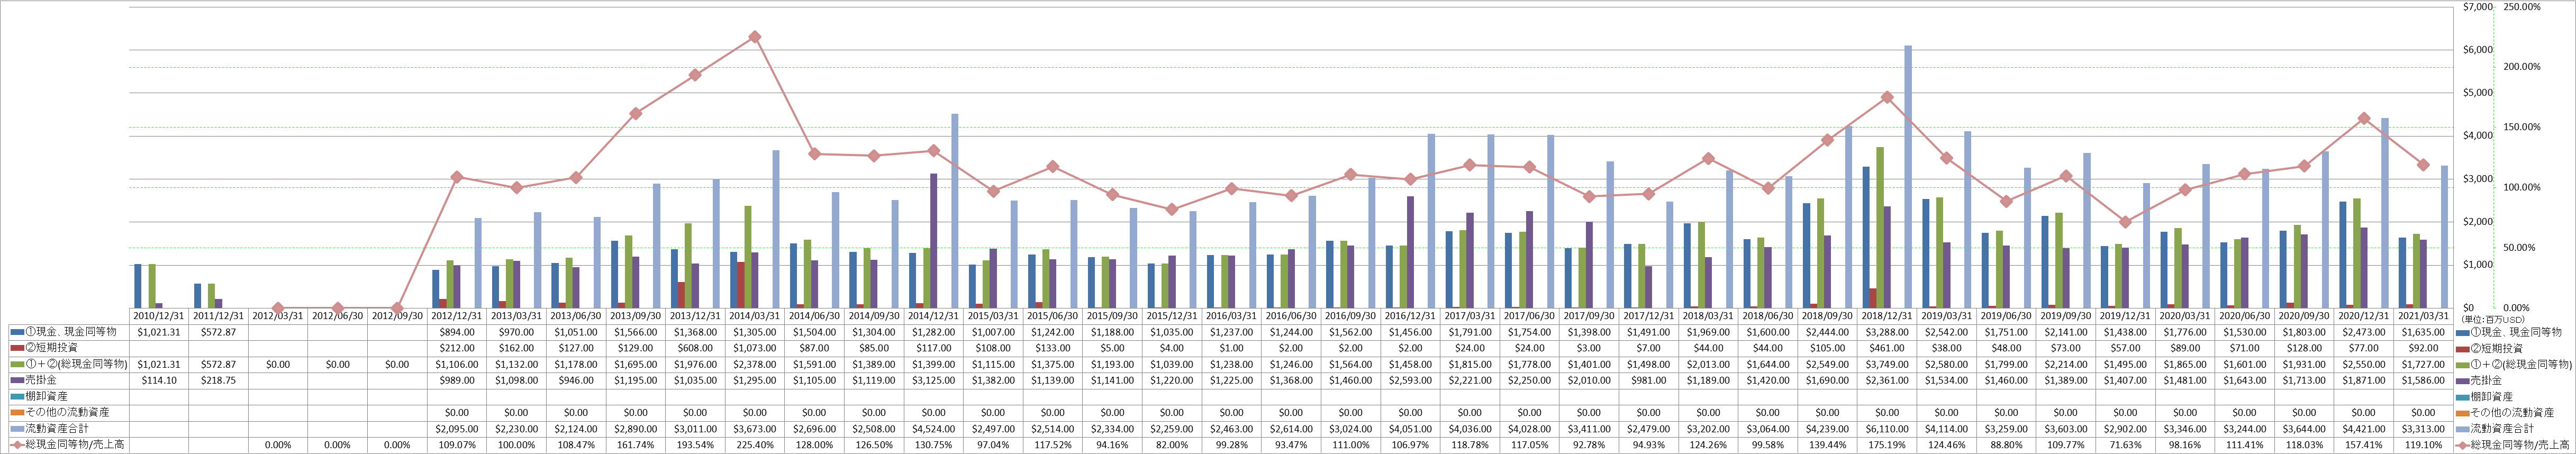Click the $3,749.00 total cash cell
The width and height of the screenshot is (2576, 454).
1887,364
